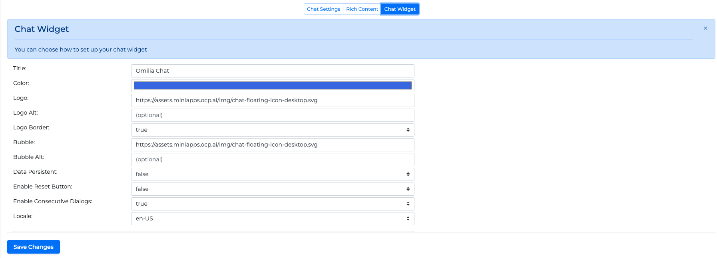The width and height of the screenshot is (717, 258).
Task: Select the Chat Widget tab
Action: (400, 9)
